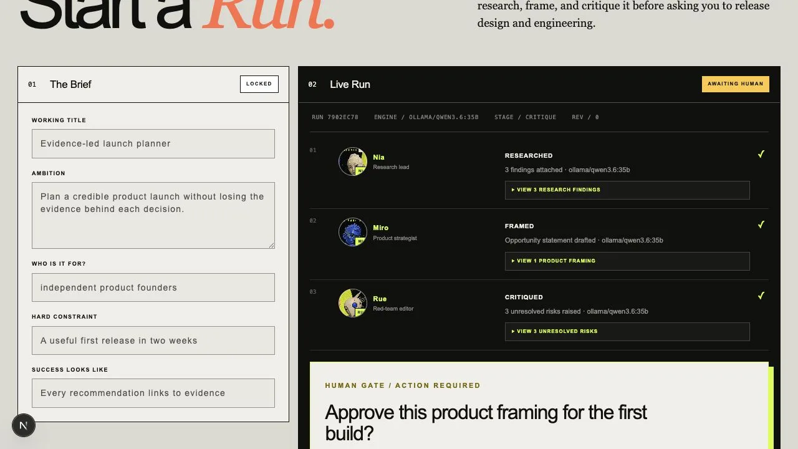
Task: Expand View 3 Unresolved Risks
Action: click(x=627, y=332)
